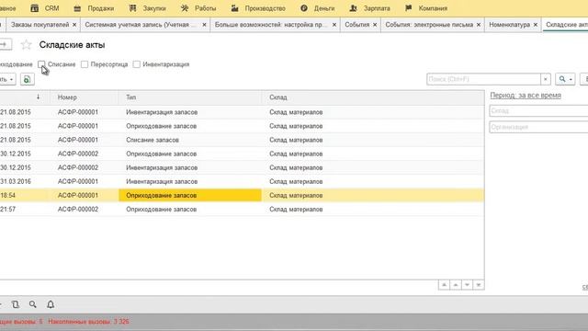
Task: Switch to Заказы покупателей tab
Action: 40,25
